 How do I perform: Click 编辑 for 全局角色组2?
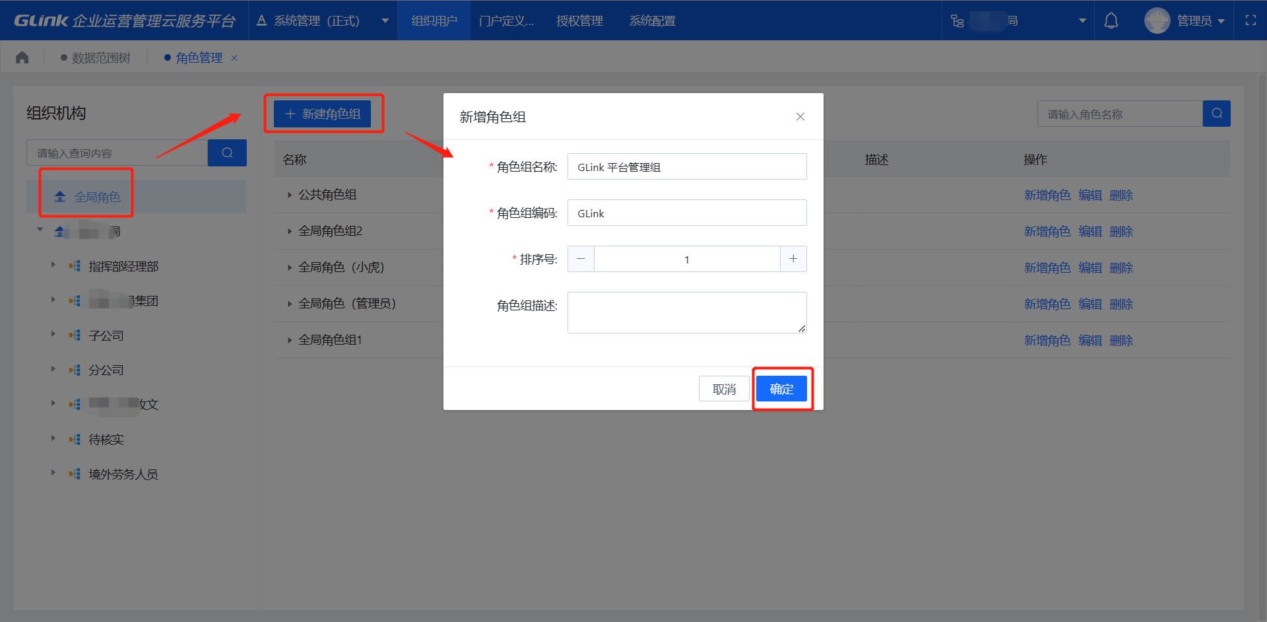(x=1090, y=231)
